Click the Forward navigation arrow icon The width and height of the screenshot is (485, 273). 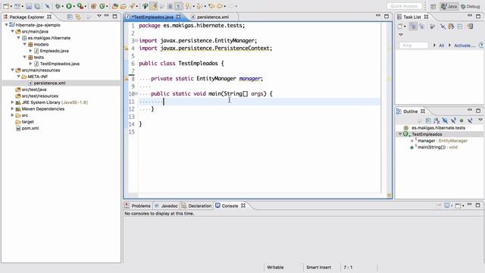pyautogui.click(x=231, y=6)
